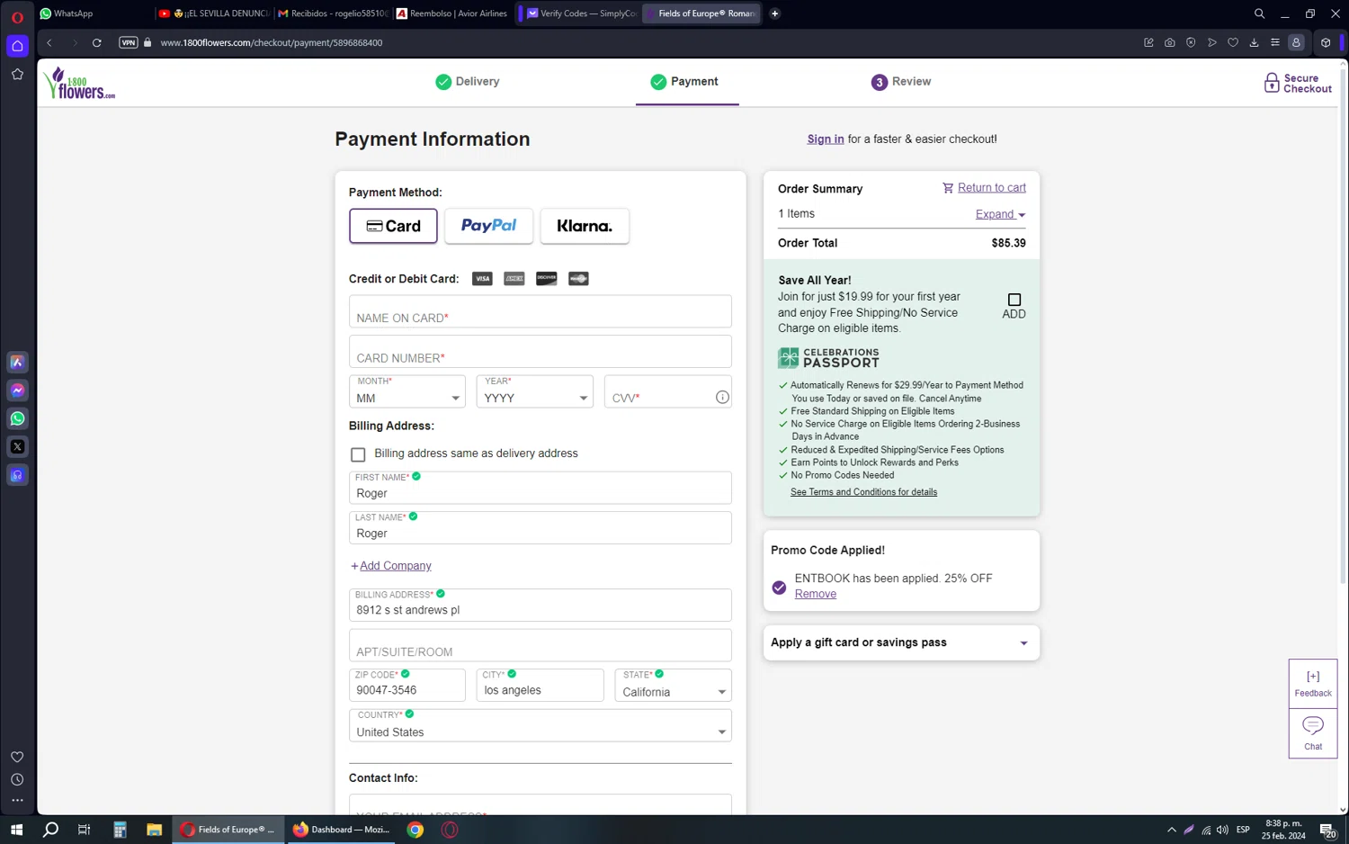Open Firefox Dashboard taskbar window
Image resolution: width=1349 pixels, height=844 pixels.
click(341, 830)
